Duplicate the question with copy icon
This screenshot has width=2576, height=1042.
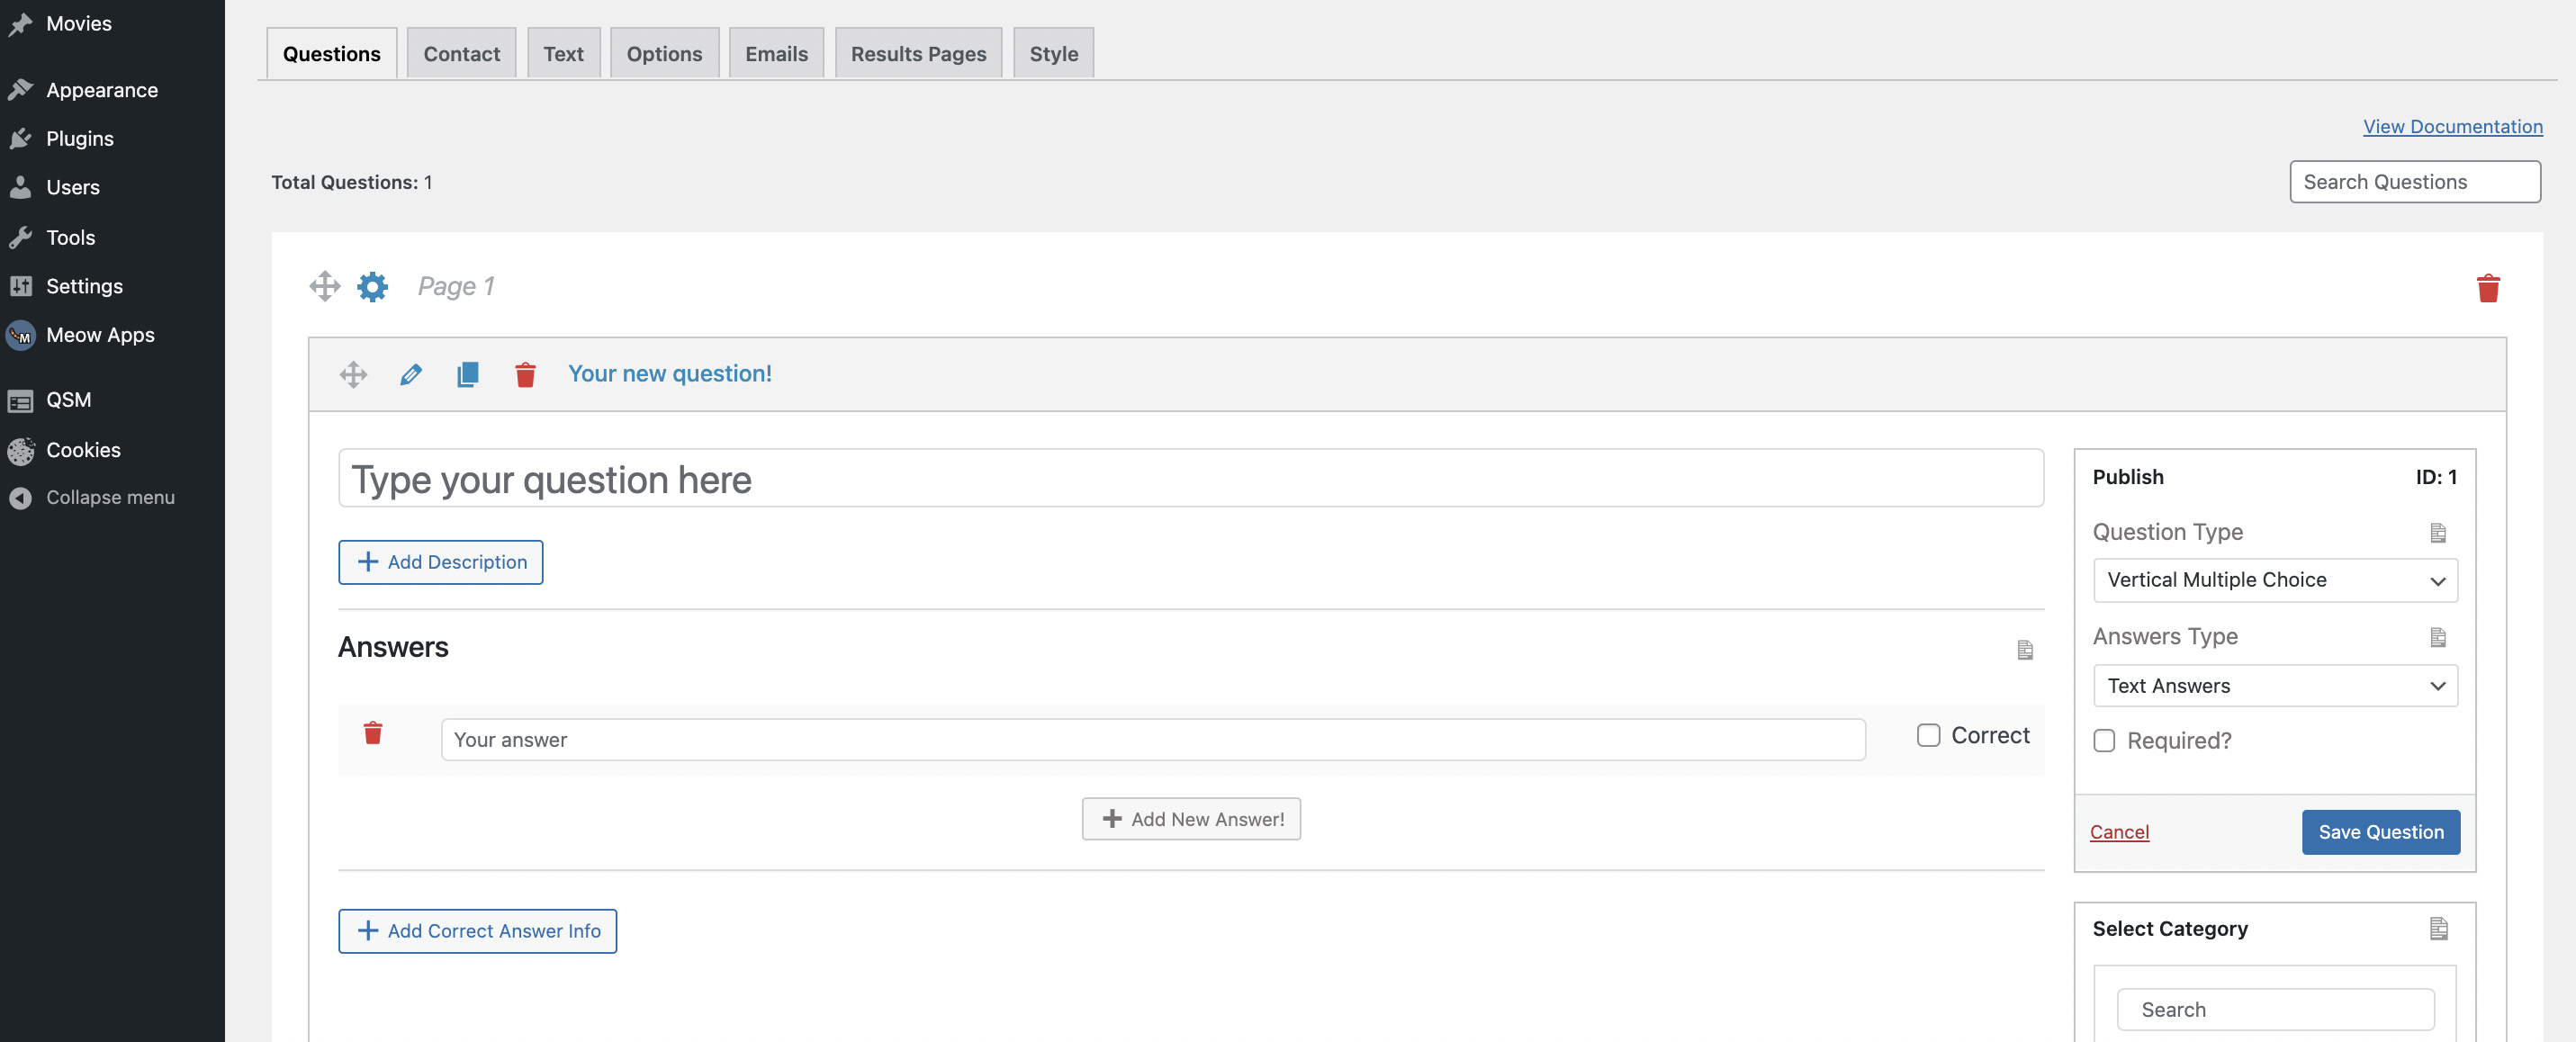point(467,375)
